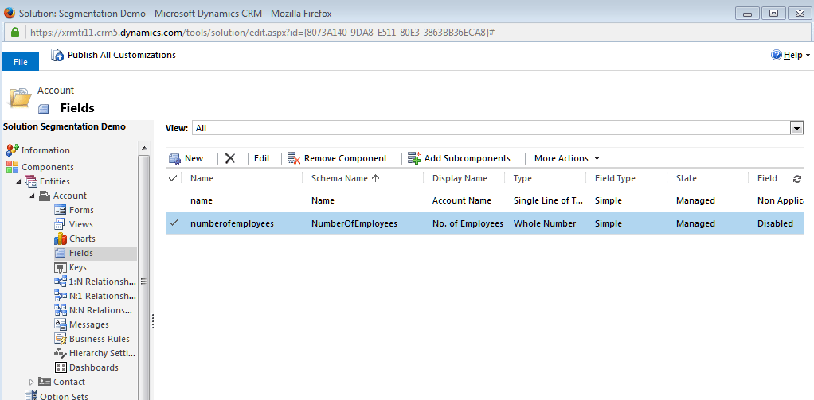Click Add Subcomponents label

[468, 158]
